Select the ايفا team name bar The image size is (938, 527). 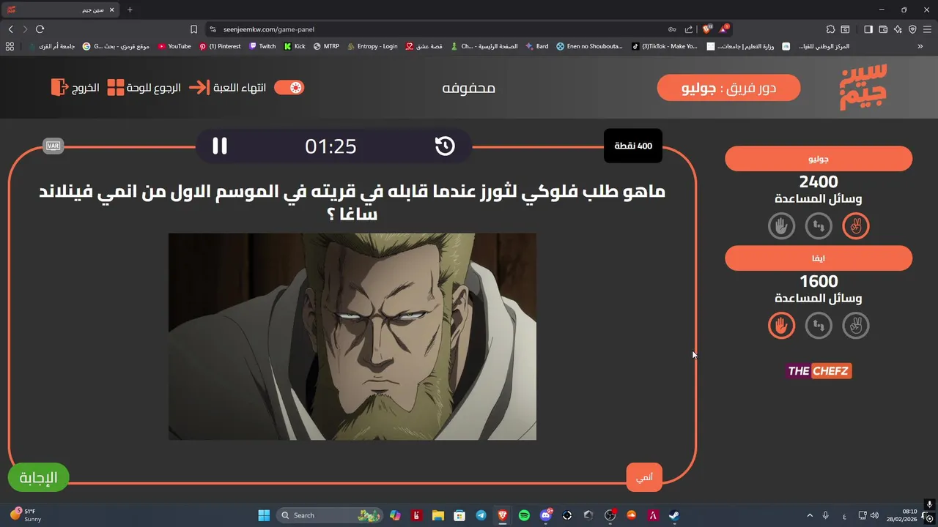(819, 258)
